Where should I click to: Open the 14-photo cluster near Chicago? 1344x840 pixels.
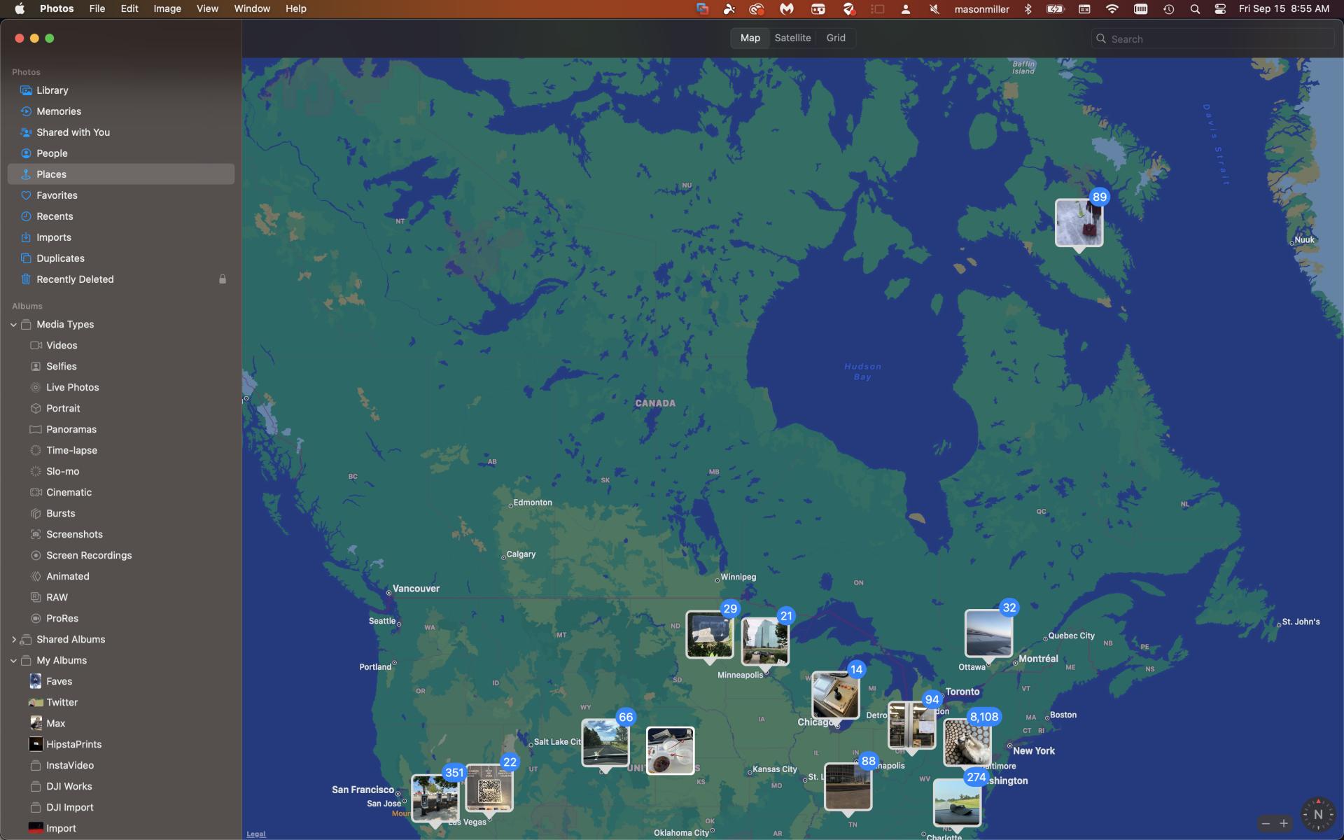(x=836, y=695)
